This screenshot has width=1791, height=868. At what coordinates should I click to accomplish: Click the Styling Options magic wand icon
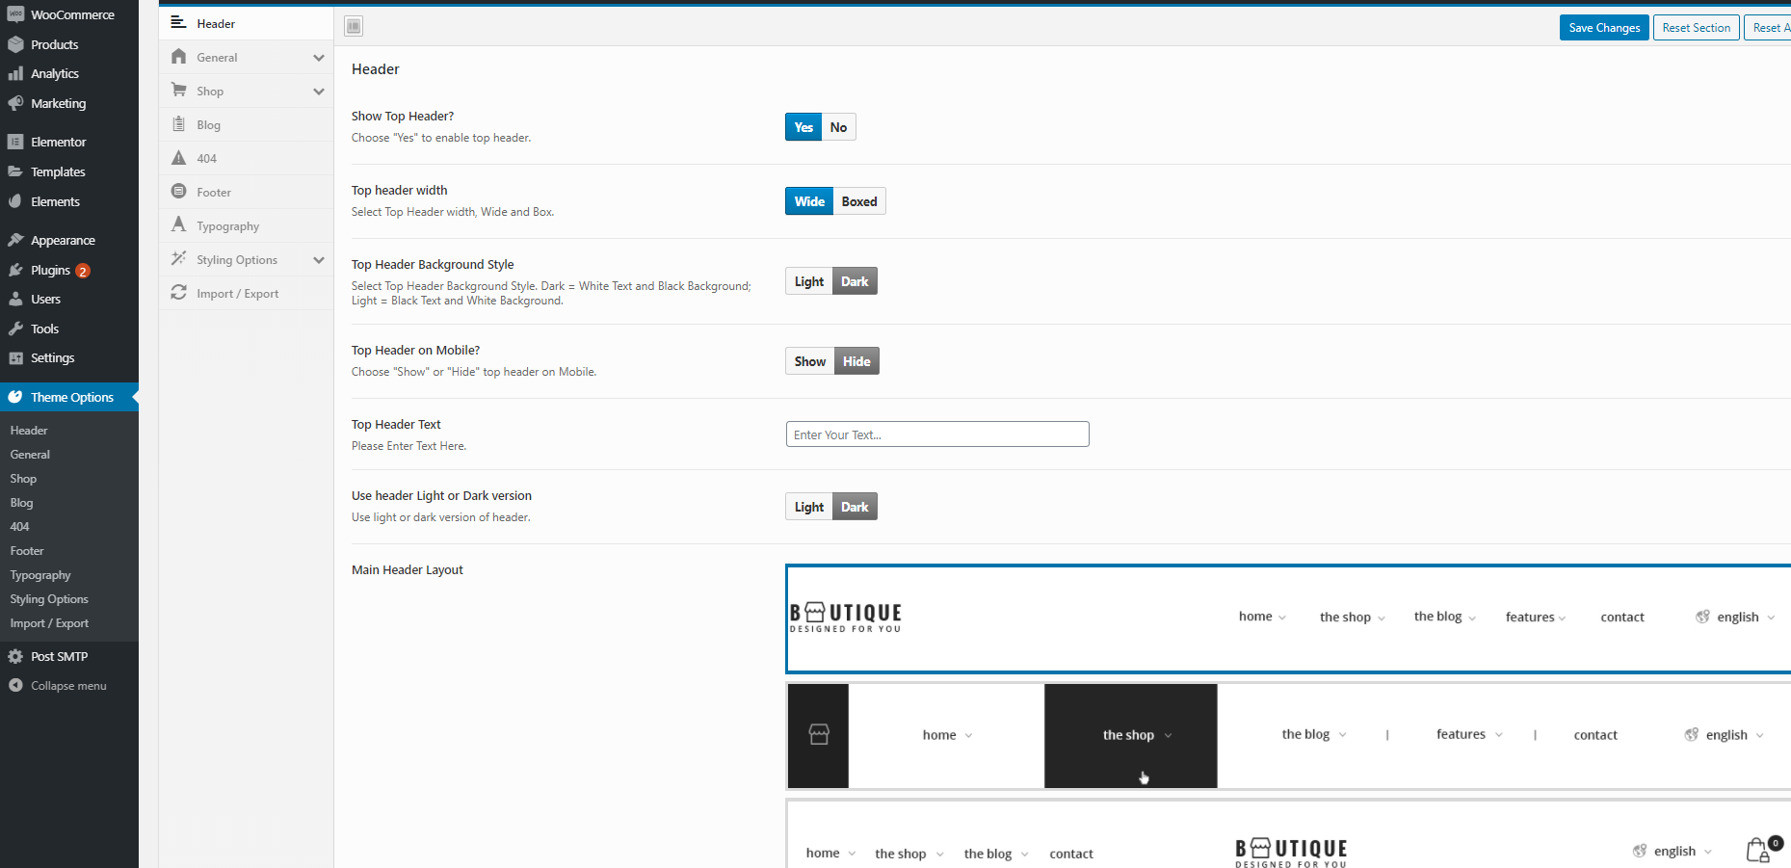click(x=178, y=259)
